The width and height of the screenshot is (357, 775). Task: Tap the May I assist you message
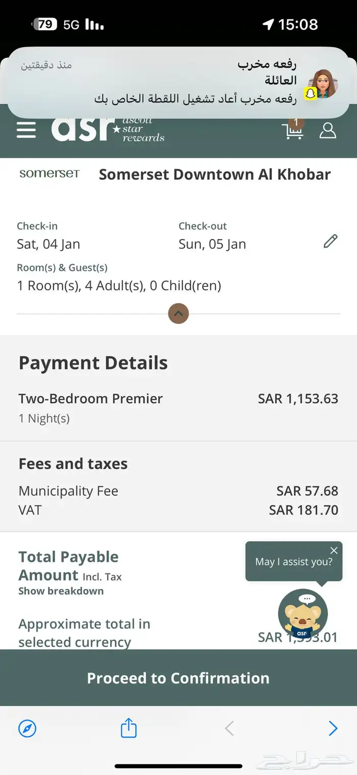click(293, 562)
